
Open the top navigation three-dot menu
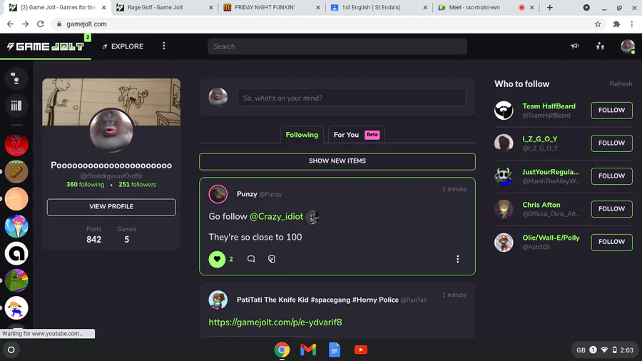[164, 46]
